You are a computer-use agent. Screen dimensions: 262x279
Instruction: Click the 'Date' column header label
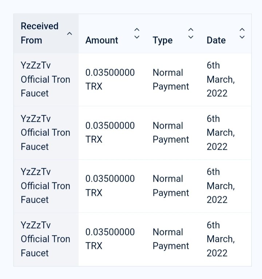point(216,40)
